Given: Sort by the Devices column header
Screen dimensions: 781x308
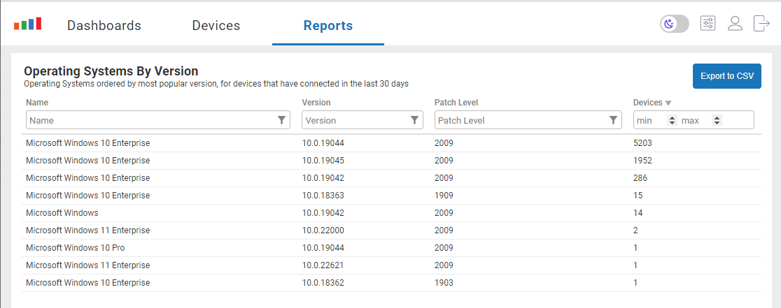Looking at the screenshot, I should coord(652,103).
